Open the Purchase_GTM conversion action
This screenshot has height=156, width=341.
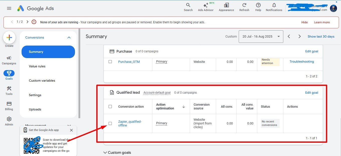coord(129,62)
